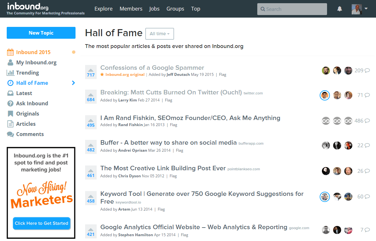The height and width of the screenshot is (241, 376).
Task: Click the Click Here to Get Started button
Action: click(42, 223)
